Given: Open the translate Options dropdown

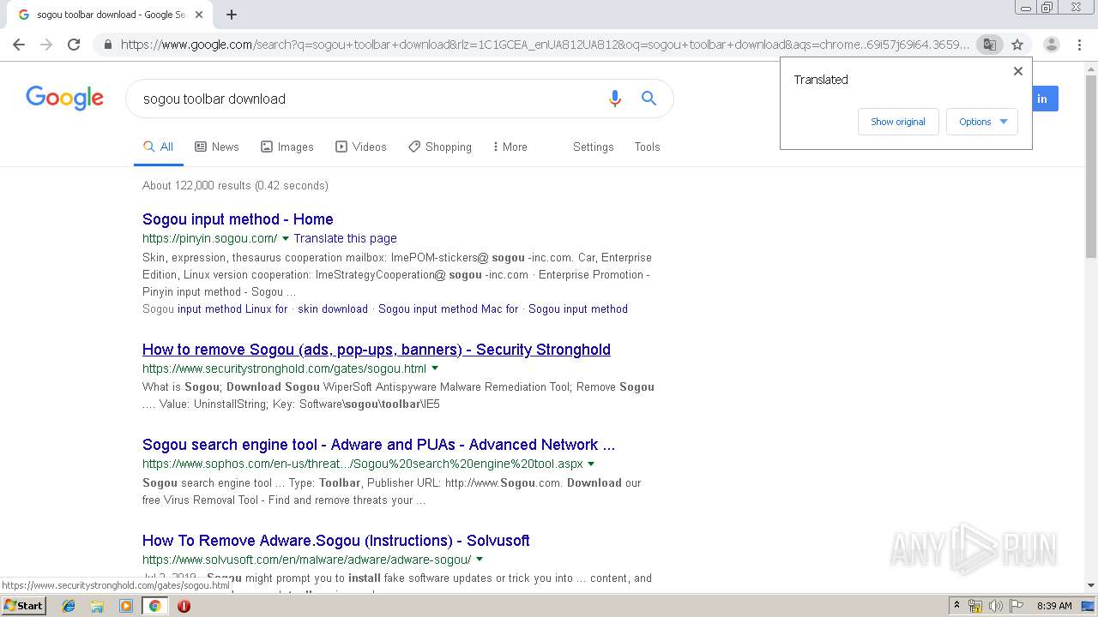Looking at the screenshot, I should 982,122.
